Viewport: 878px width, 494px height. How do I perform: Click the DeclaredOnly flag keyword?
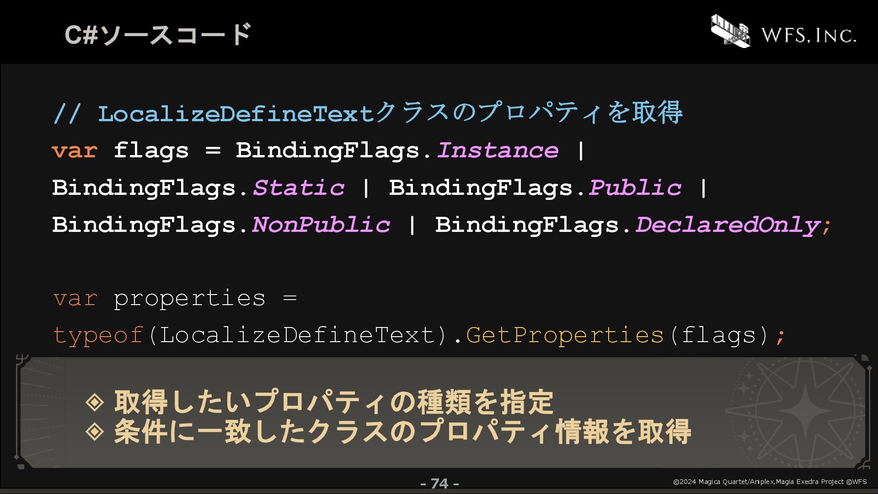(x=728, y=225)
